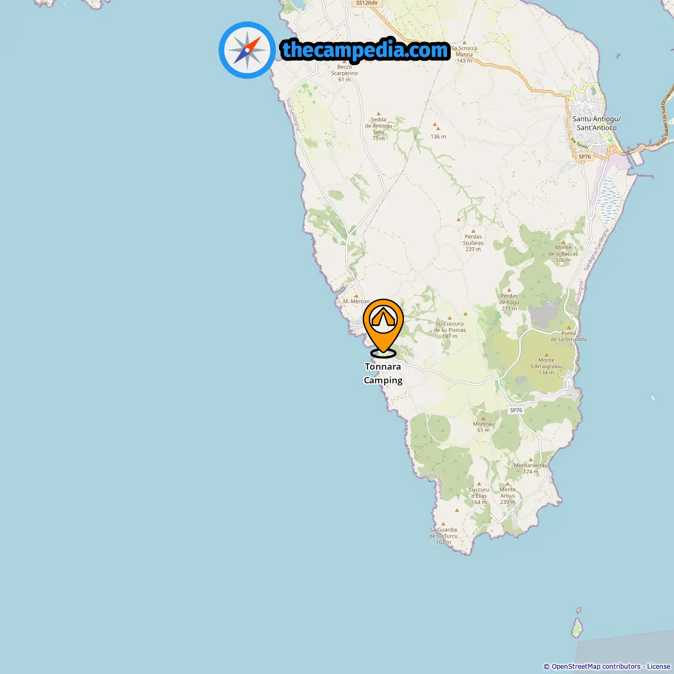Click the 136 m summit triangle
The height and width of the screenshot is (674, 674).
(435, 125)
